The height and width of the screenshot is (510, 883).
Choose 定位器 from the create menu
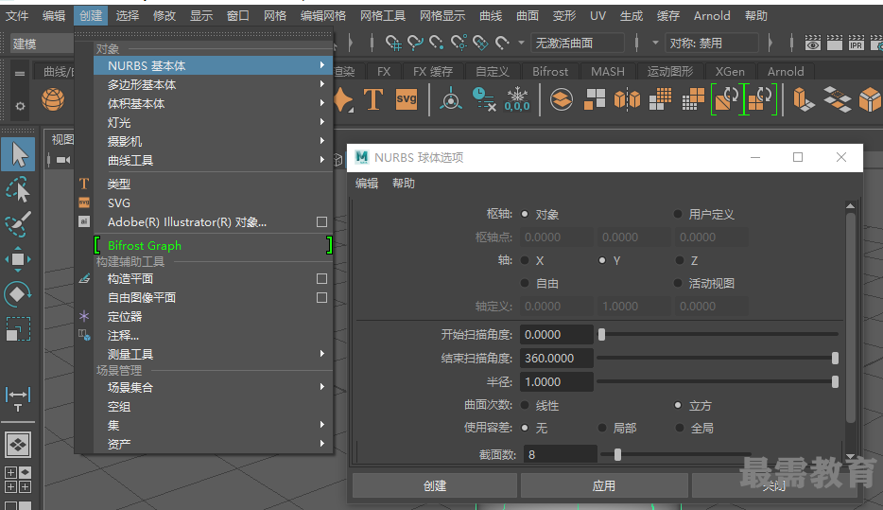(x=214, y=316)
